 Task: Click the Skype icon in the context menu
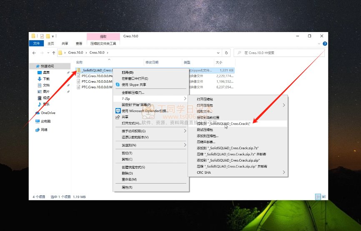pyautogui.click(x=118, y=85)
